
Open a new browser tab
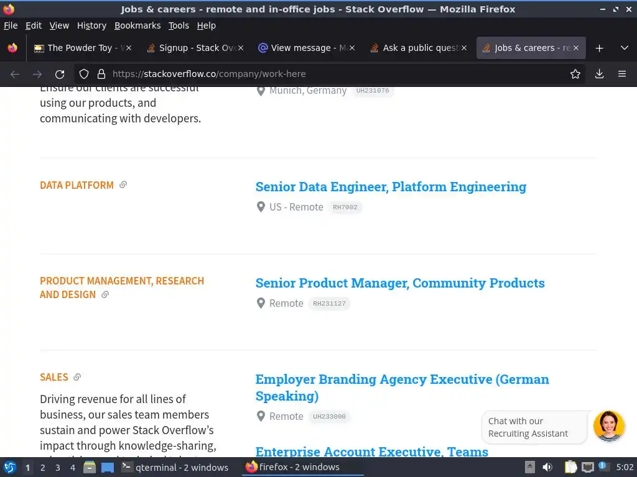coord(599,48)
